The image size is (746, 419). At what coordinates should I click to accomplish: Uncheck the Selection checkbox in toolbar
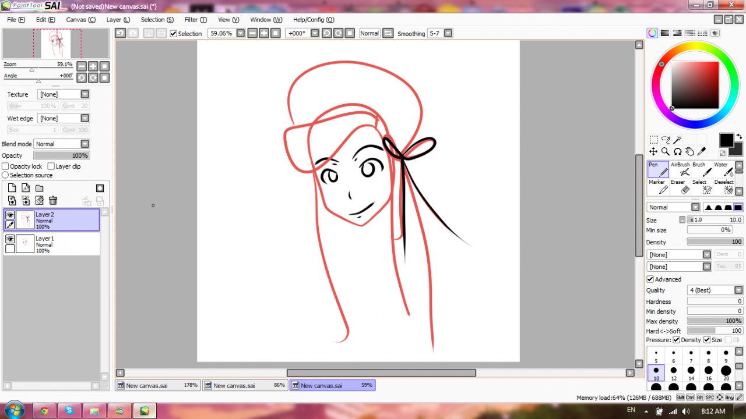click(173, 34)
